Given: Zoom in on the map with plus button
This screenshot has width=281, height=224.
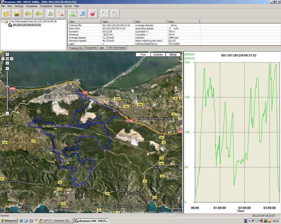Looking at the screenshot, I should [7, 68].
